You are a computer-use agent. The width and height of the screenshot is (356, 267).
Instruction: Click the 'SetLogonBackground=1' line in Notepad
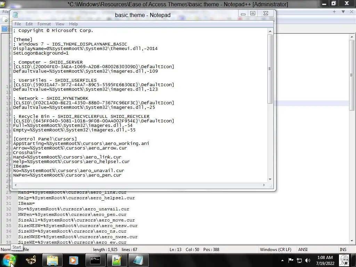tap(41, 53)
